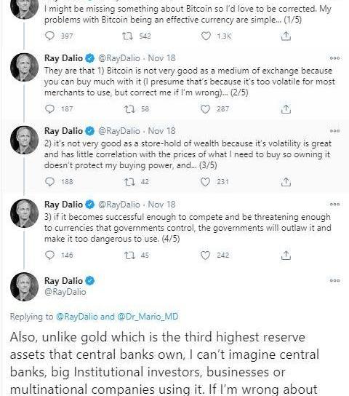Viewport: 349px width, 396px height.
Task: Click Ray Dalio avatar on the 3/5 tweet
Action: tap(24, 140)
